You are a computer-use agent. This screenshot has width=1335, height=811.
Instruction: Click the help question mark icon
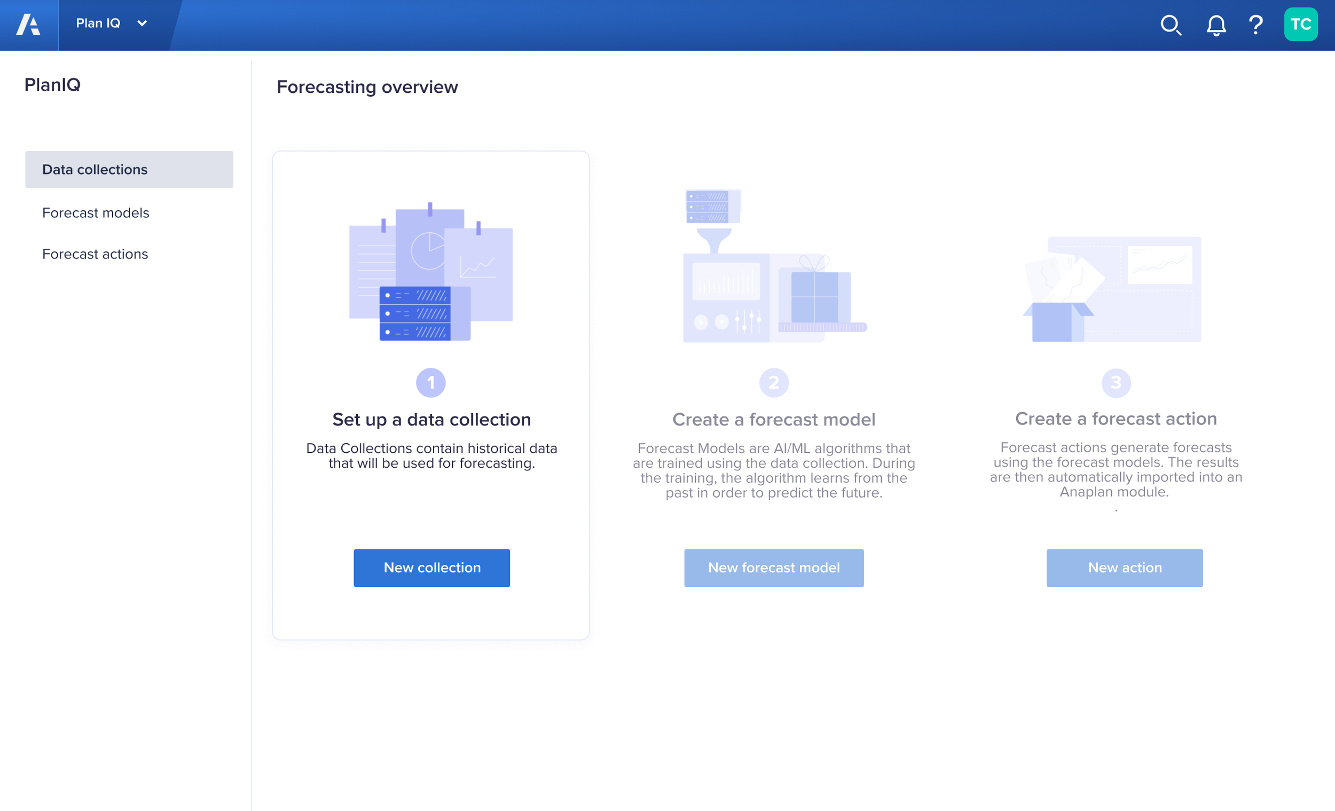[x=1255, y=25]
